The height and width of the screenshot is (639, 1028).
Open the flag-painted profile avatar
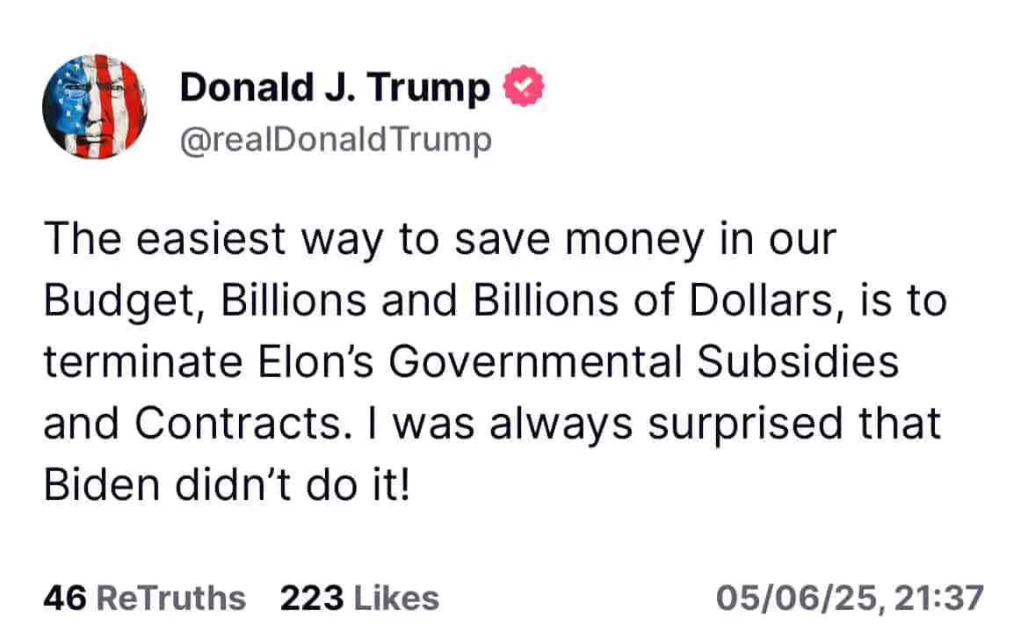(95, 106)
